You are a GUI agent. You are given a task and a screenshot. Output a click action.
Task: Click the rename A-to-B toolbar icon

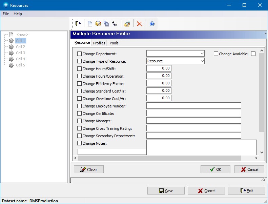[x=115, y=24]
